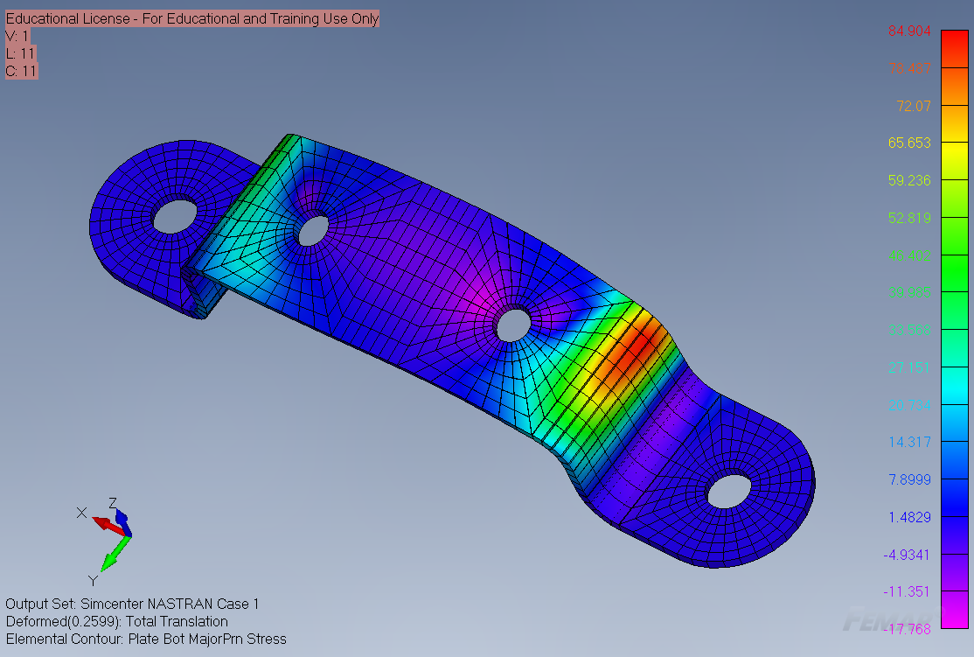Click the legend value 72.07
974x657 pixels.
[x=914, y=106]
